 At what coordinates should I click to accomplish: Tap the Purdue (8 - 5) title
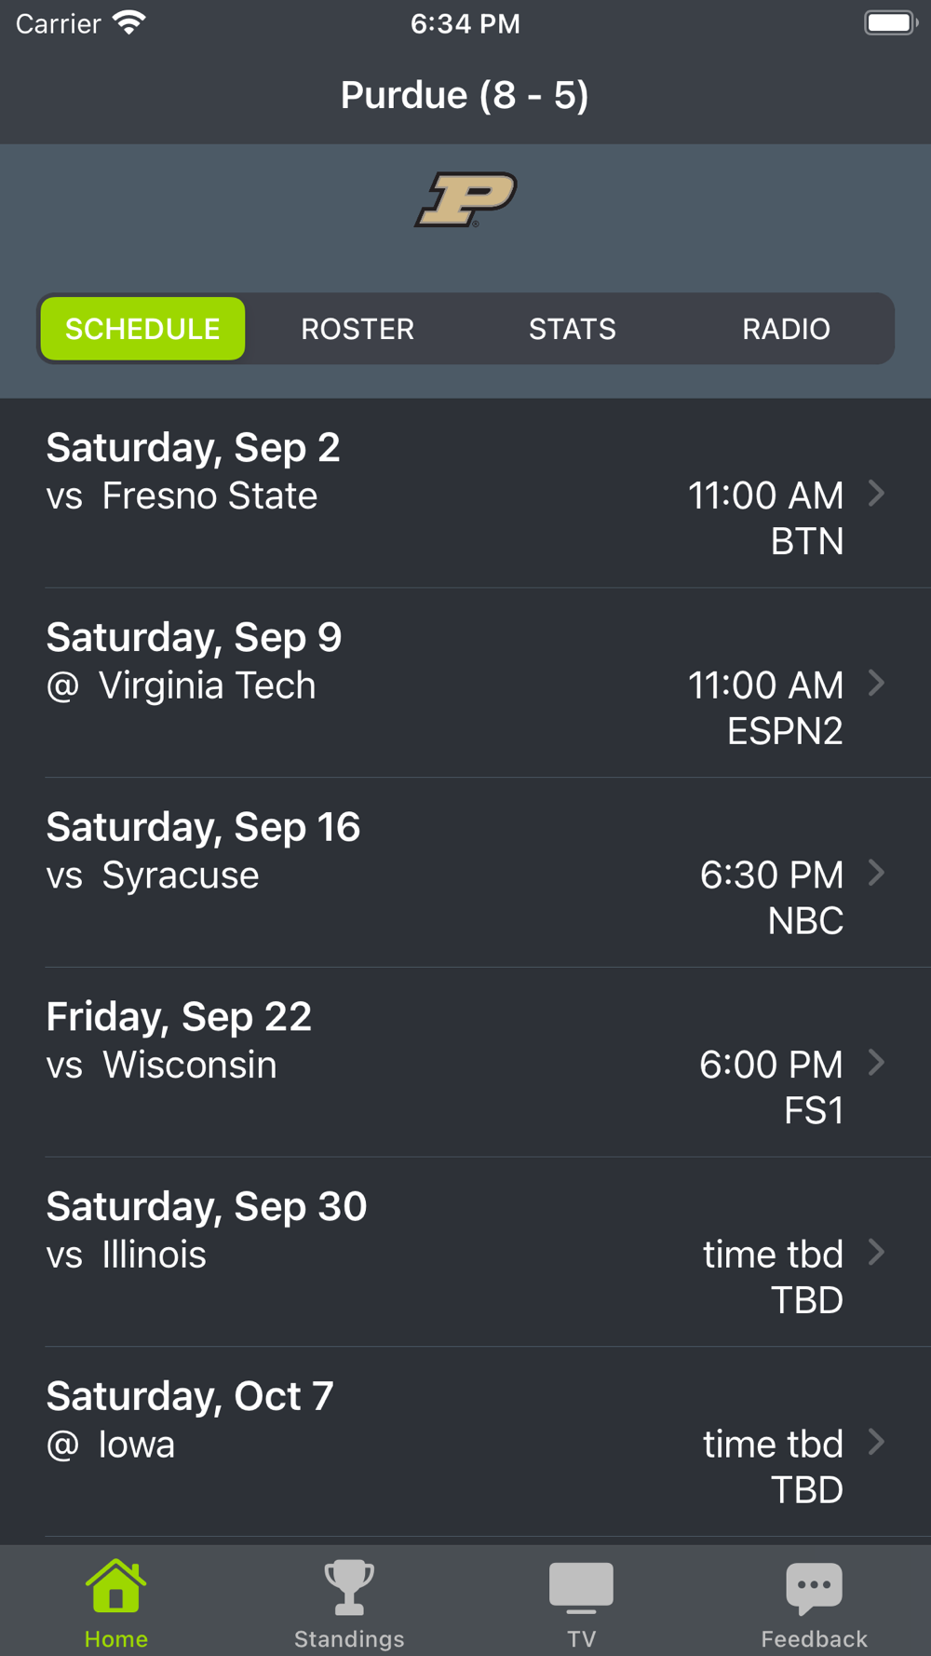click(465, 95)
